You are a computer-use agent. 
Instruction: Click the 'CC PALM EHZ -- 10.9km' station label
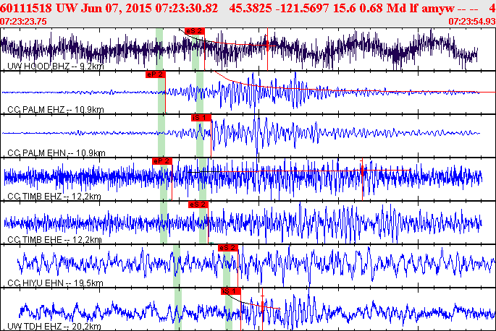pos(56,110)
